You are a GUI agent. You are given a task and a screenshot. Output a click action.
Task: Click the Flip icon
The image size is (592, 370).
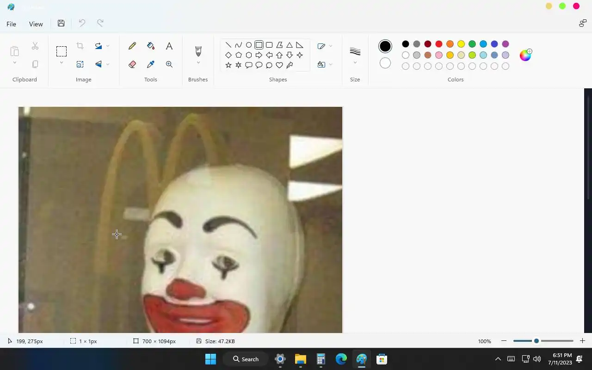pyautogui.click(x=99, y=64)
